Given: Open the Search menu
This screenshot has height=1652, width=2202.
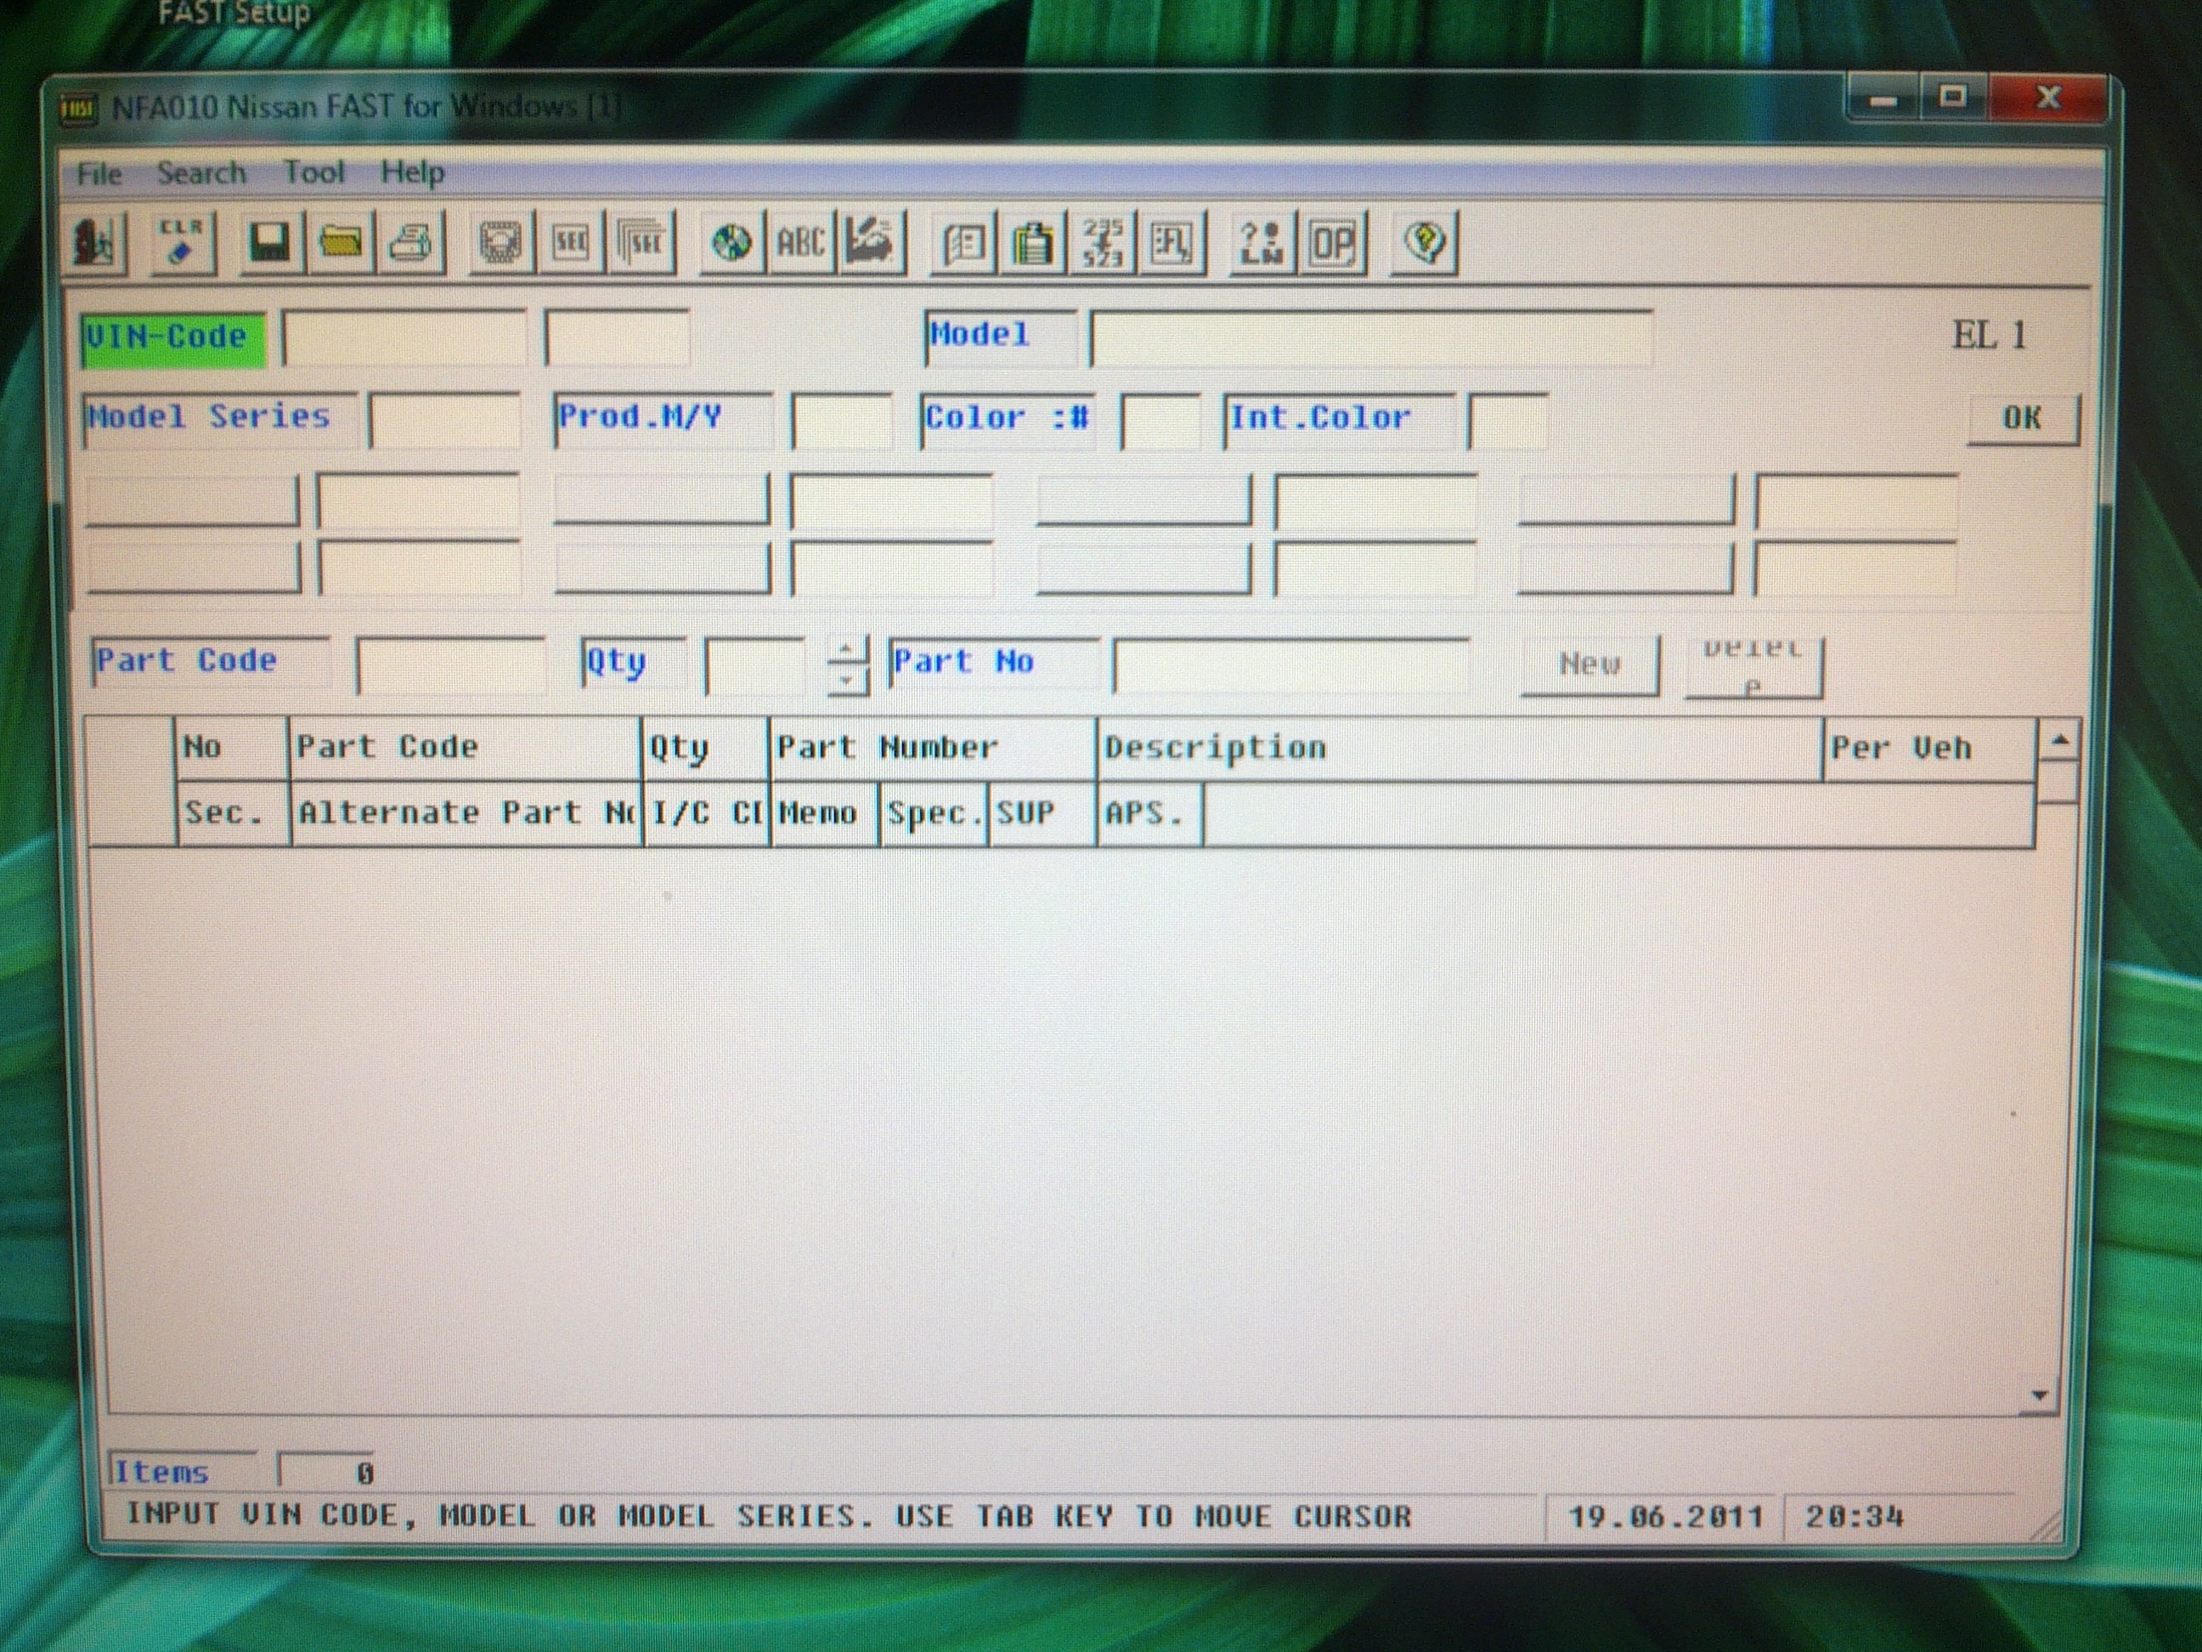Looking at the screenshot, I should 201,173.
